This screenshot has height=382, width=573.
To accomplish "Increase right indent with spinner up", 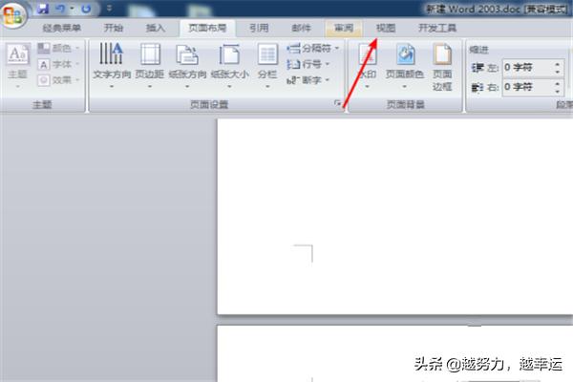I will pos(558,84).
